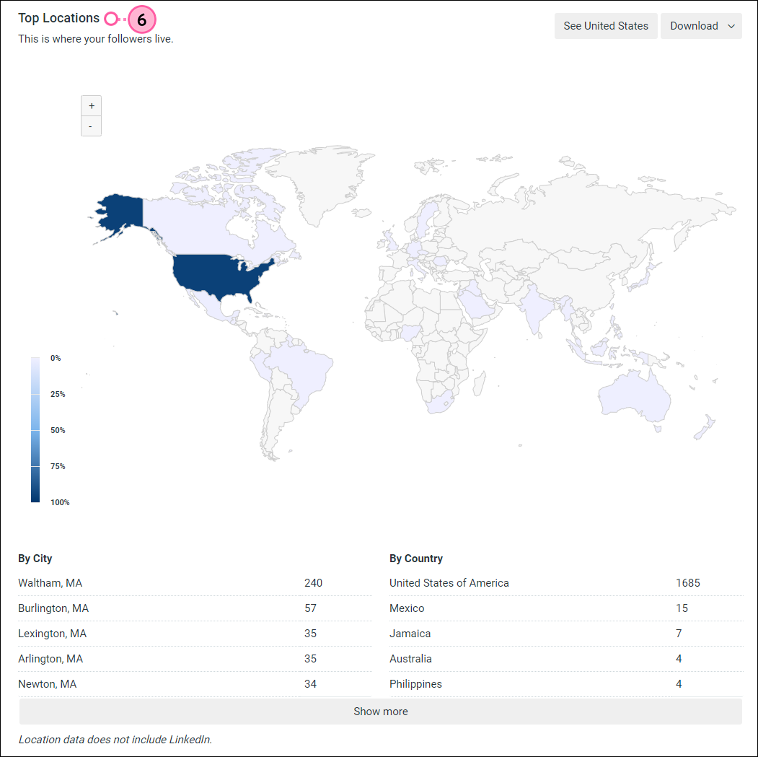
Task: Click the 57 count for Burlington
Action: (x=310, y=608)
